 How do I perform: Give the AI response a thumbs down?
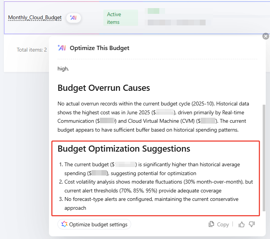coord(251,224)
